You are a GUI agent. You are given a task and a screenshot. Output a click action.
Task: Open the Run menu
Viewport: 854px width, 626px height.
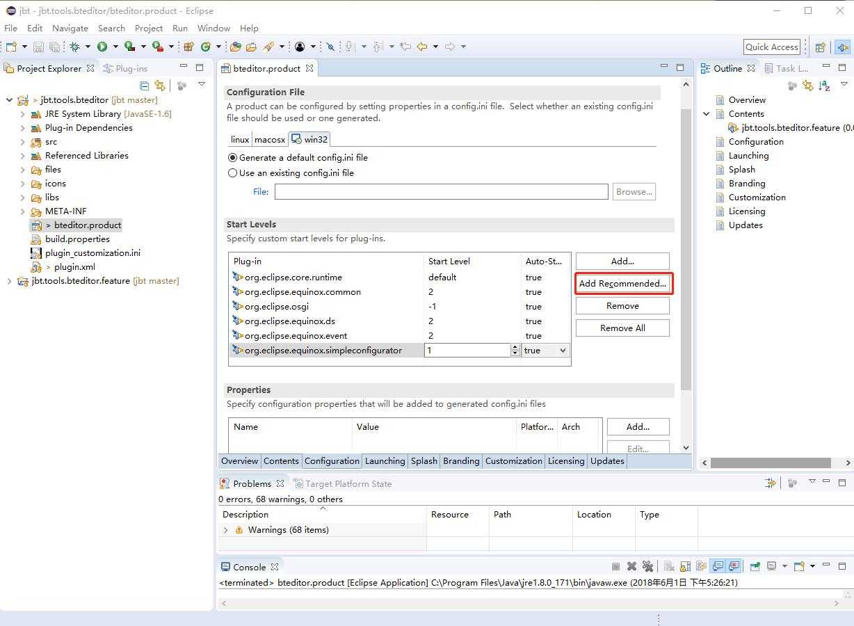click(x=180, y=29)
